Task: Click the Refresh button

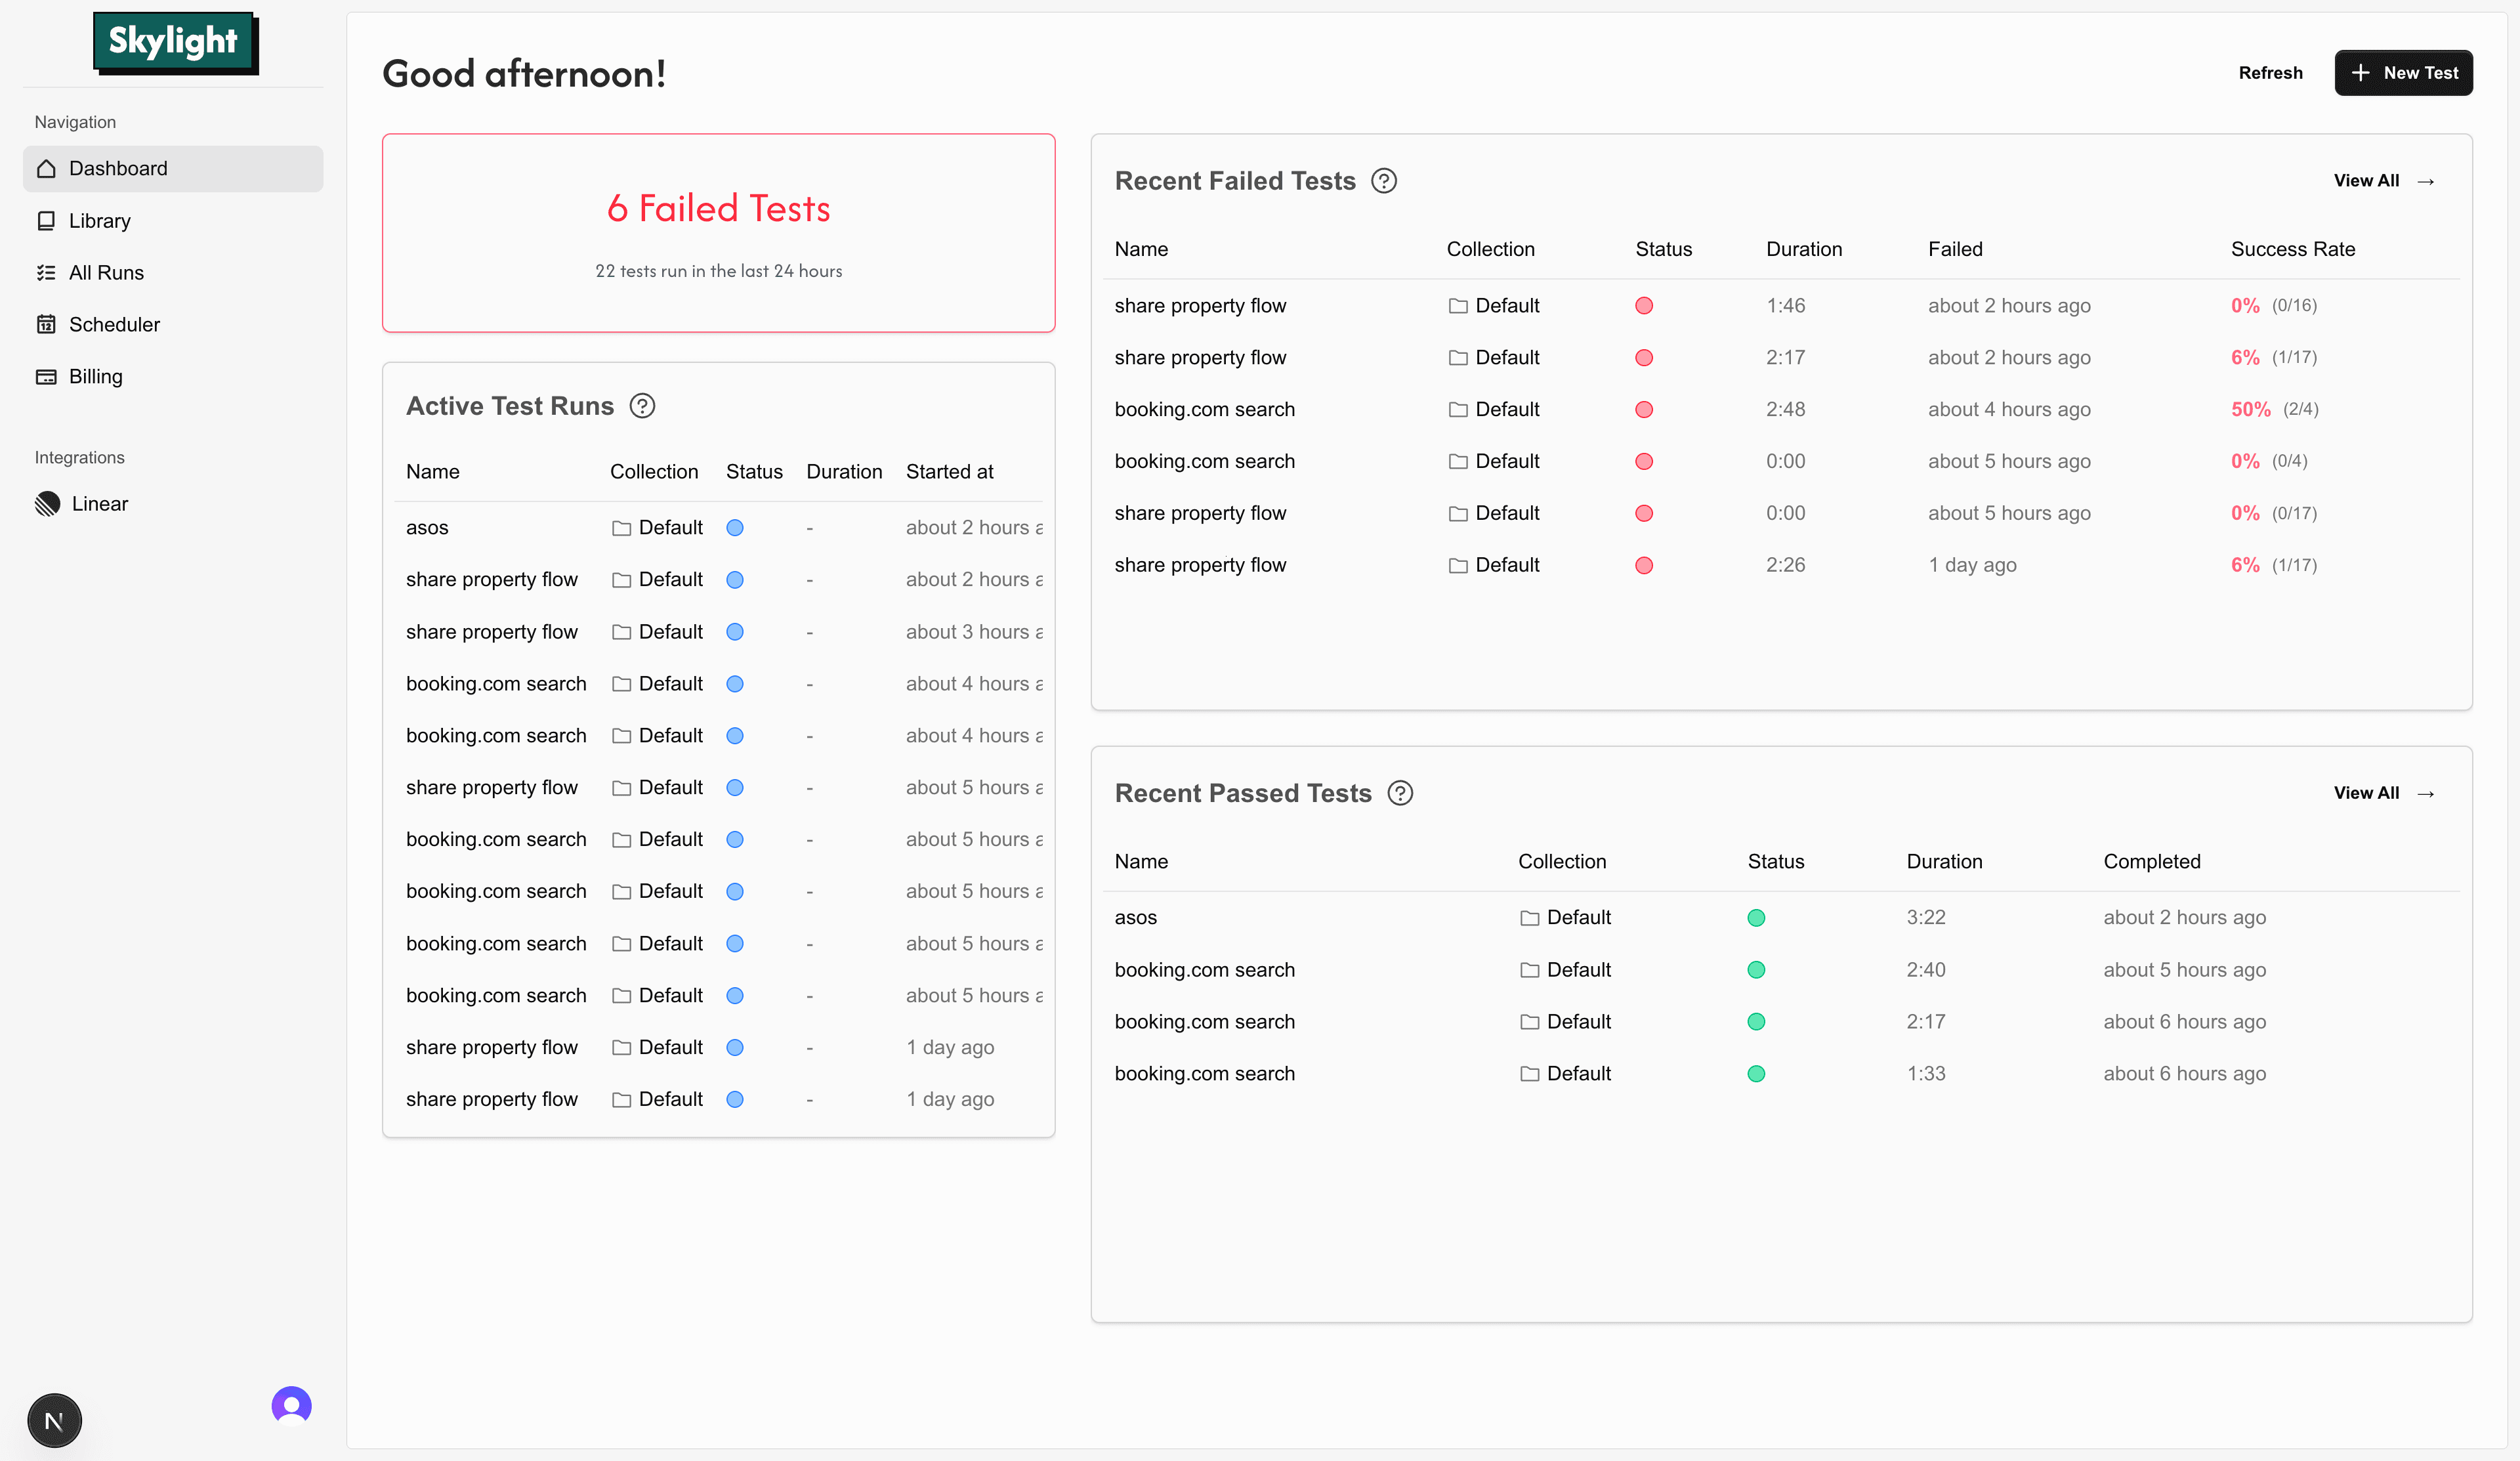Action: coord(2270,73)
